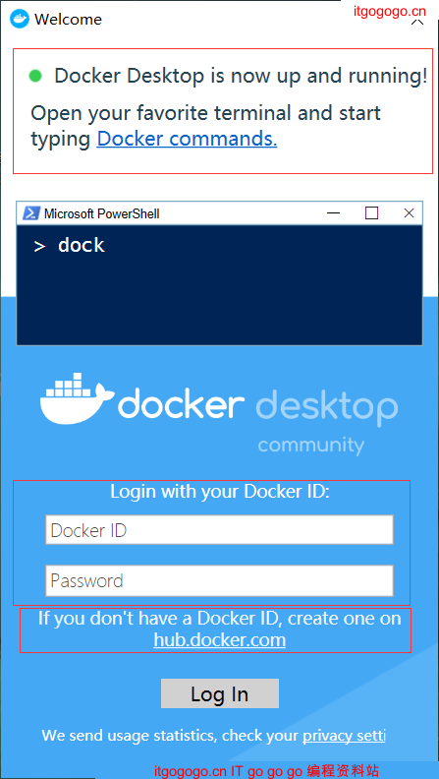
Task: Click the 'Welcome' window title text
Action: (x=68, y=20)
